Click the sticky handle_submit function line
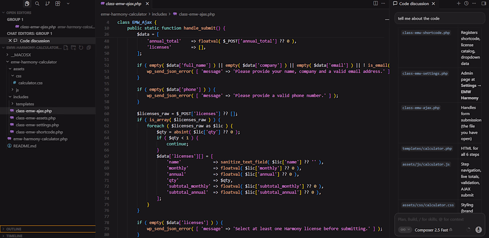 point(176,28)
